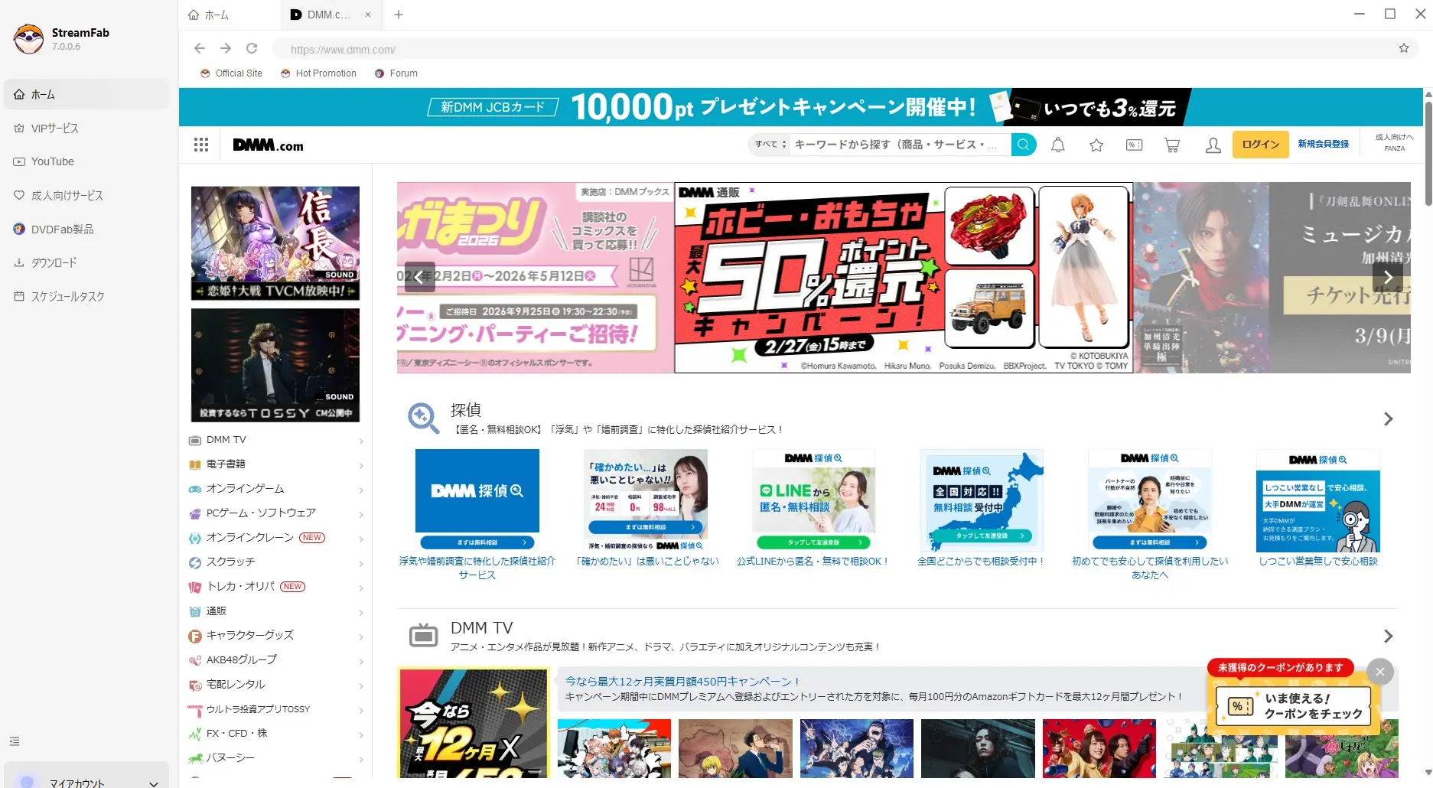Open Forum bookmark

point(396,73)
